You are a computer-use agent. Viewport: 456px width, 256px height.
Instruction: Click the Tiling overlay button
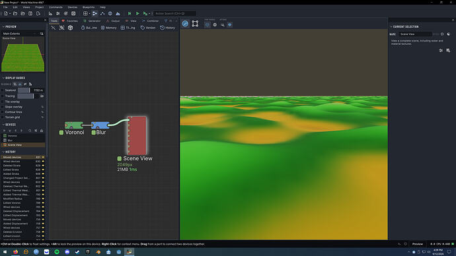pyautogui.click(x=128, y=28)
